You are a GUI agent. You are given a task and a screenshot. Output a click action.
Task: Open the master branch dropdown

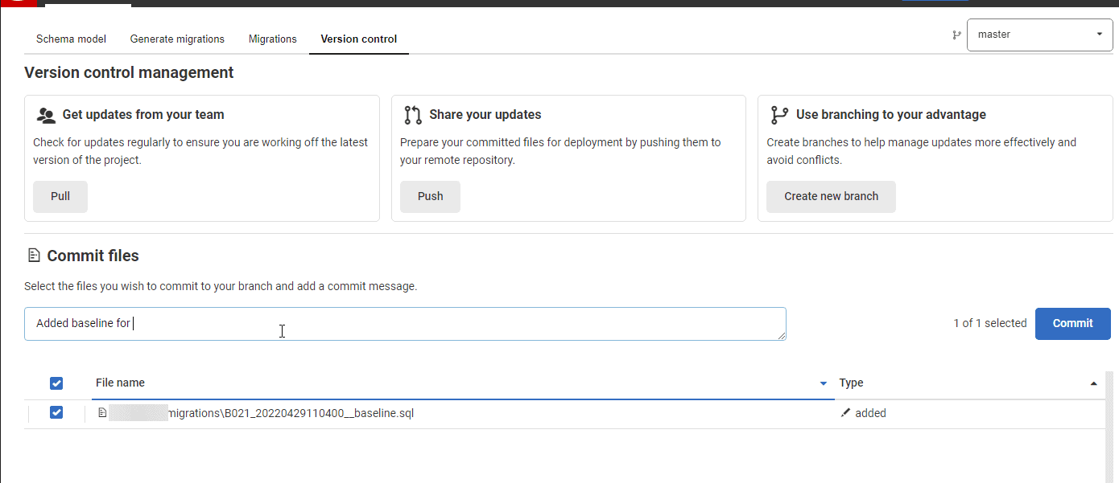pos(1039,35)
